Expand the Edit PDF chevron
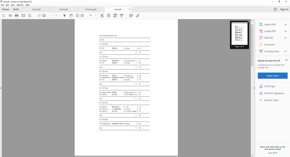This screenshot has width=290, height=157. click(285, 38)
